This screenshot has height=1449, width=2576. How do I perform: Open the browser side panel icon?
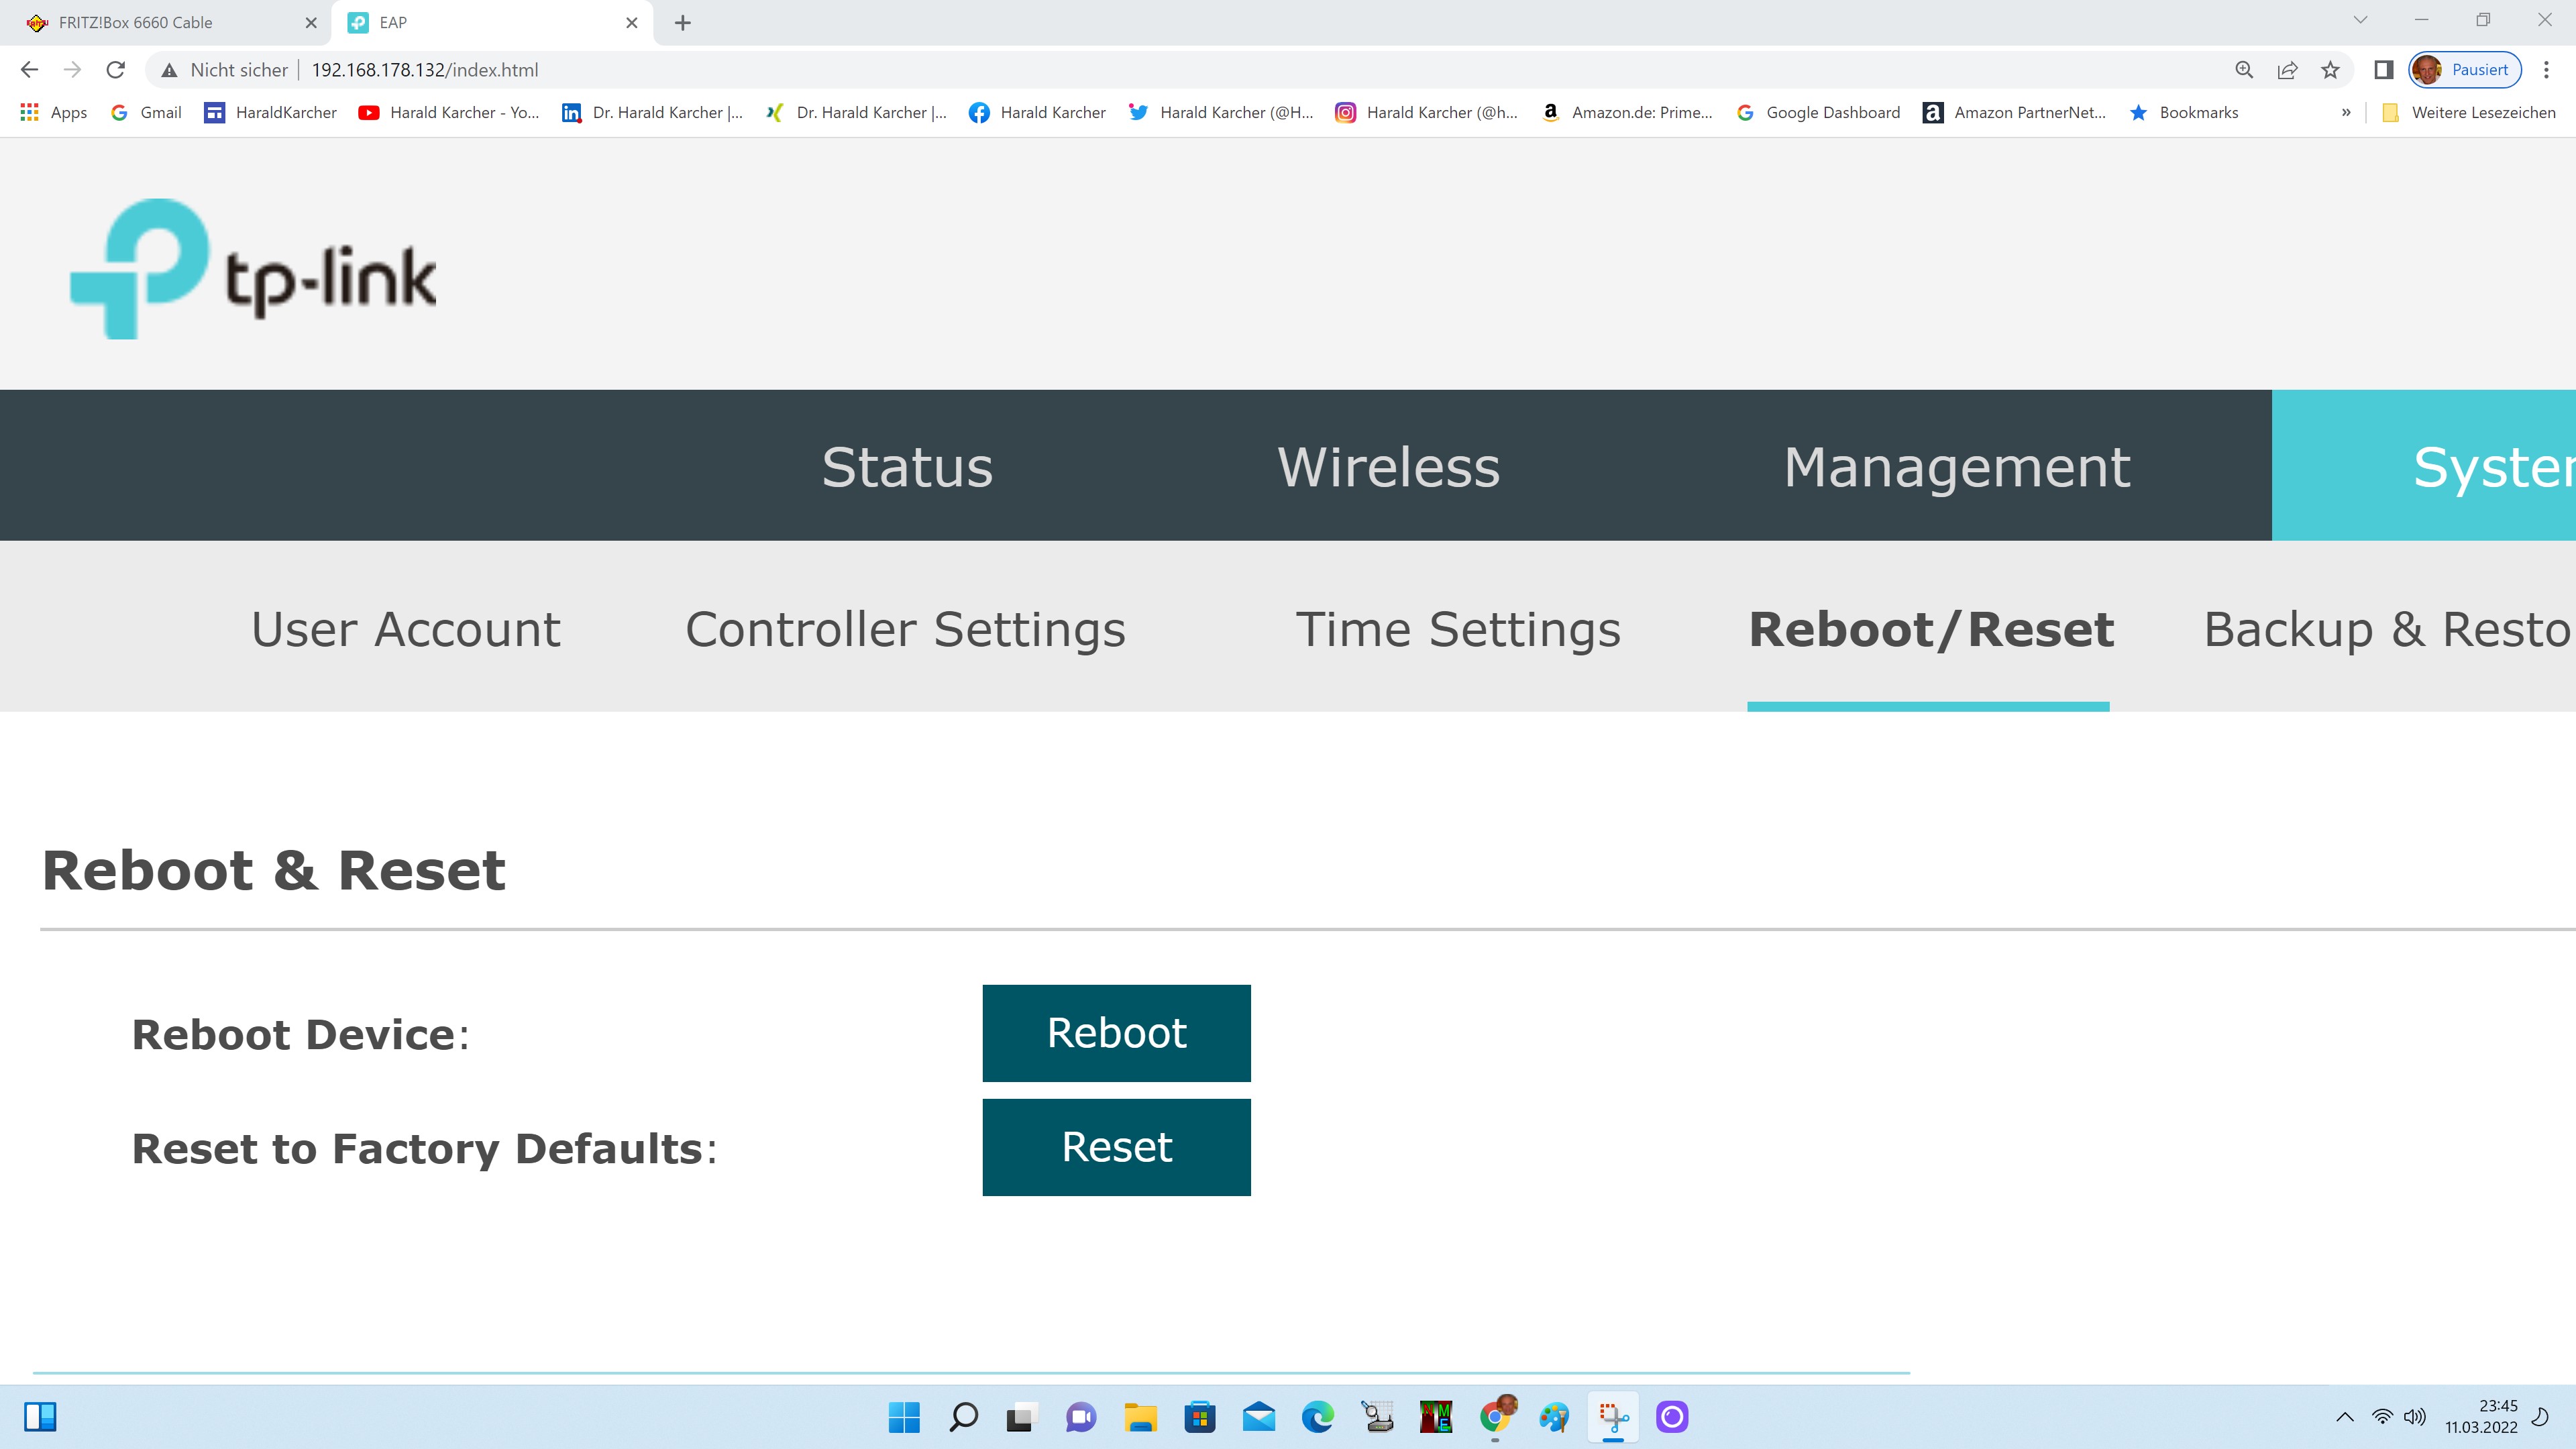point(2384,70)
